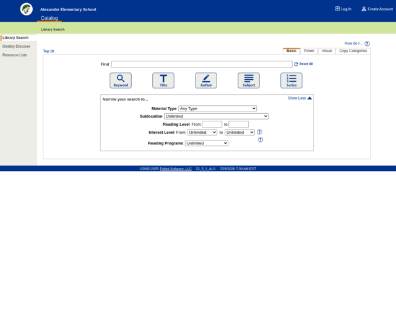Open the Reading Programs dropdown
The image size is (396, 317).
[x=207, y=143]
